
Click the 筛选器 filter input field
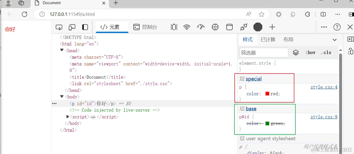264,53
